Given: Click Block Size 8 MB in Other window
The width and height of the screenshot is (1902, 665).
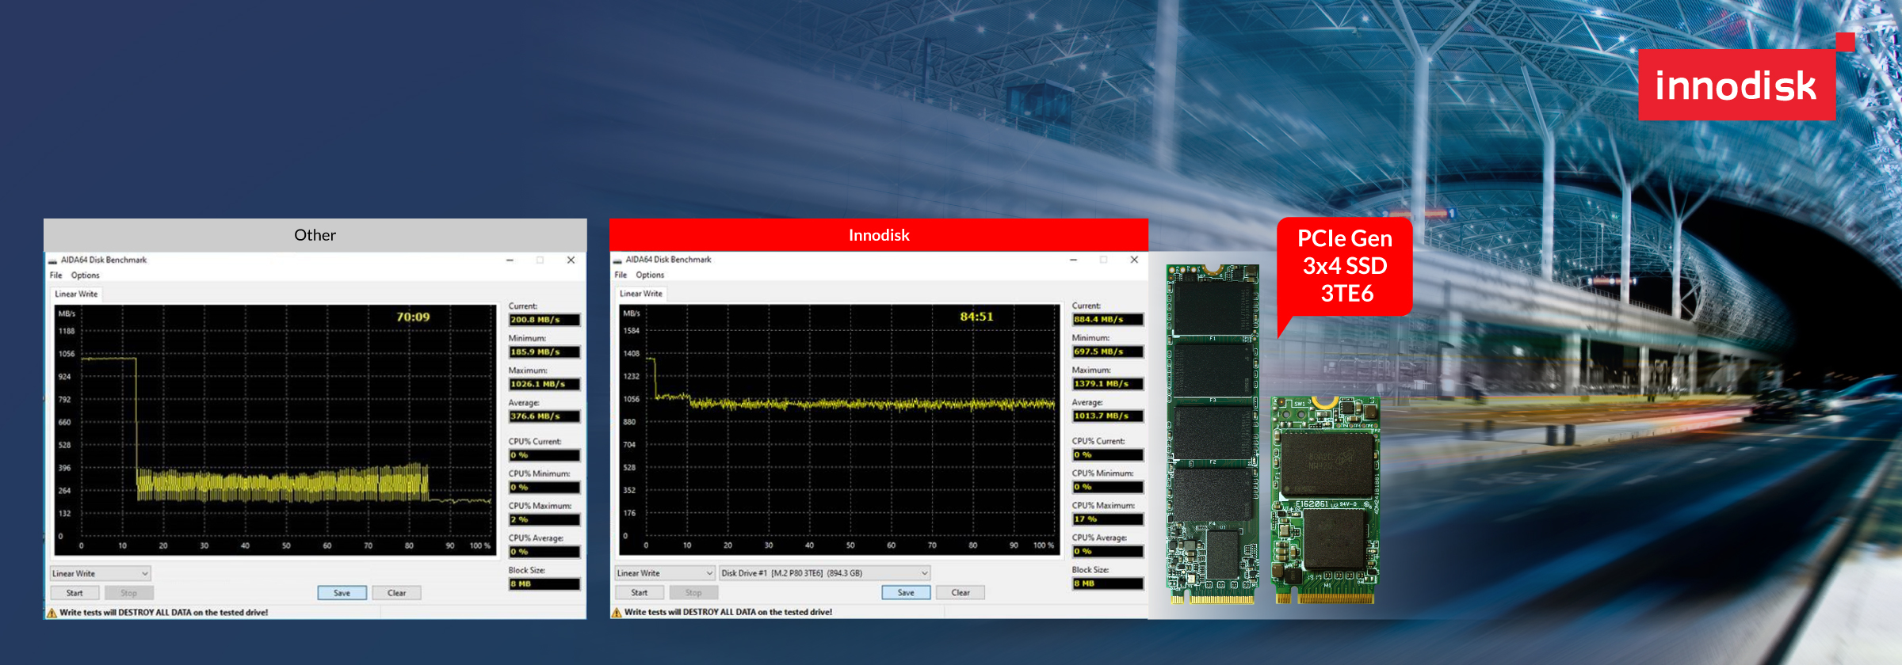Looking at the screenshot, I should click(544, 584).
